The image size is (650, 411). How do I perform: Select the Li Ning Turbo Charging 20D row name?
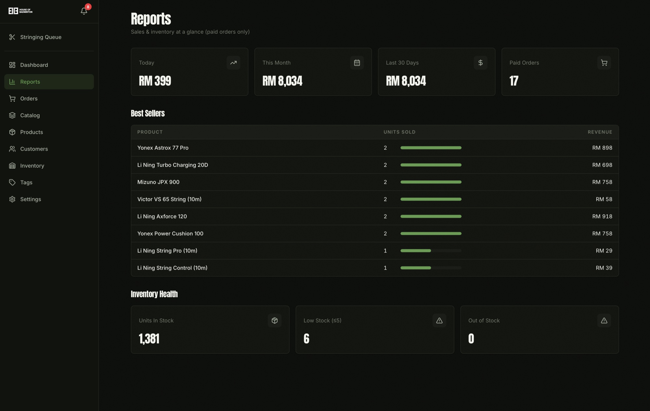(x=173, y=165)
